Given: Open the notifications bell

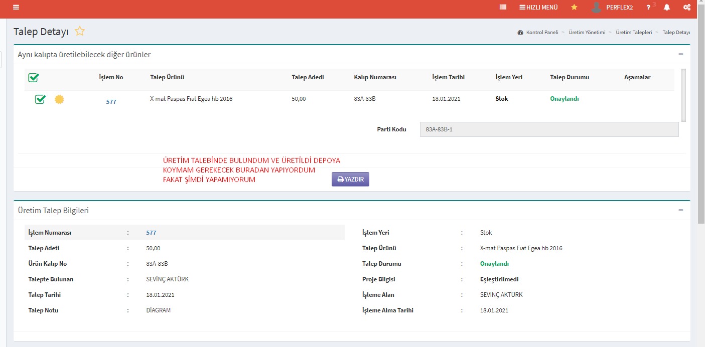Looking at the screenshot, I should 667,8.
